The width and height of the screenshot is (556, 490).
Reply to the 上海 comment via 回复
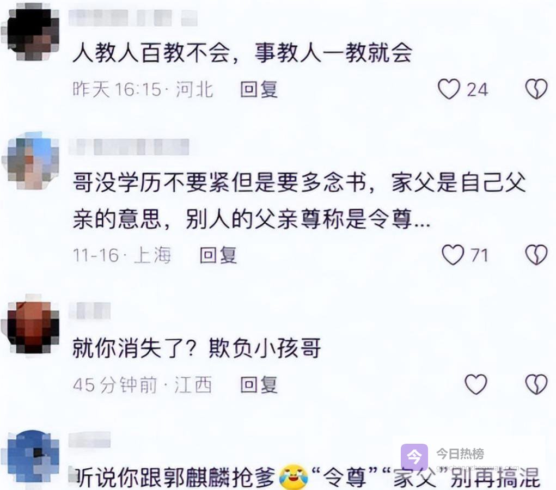pos(218,255)
